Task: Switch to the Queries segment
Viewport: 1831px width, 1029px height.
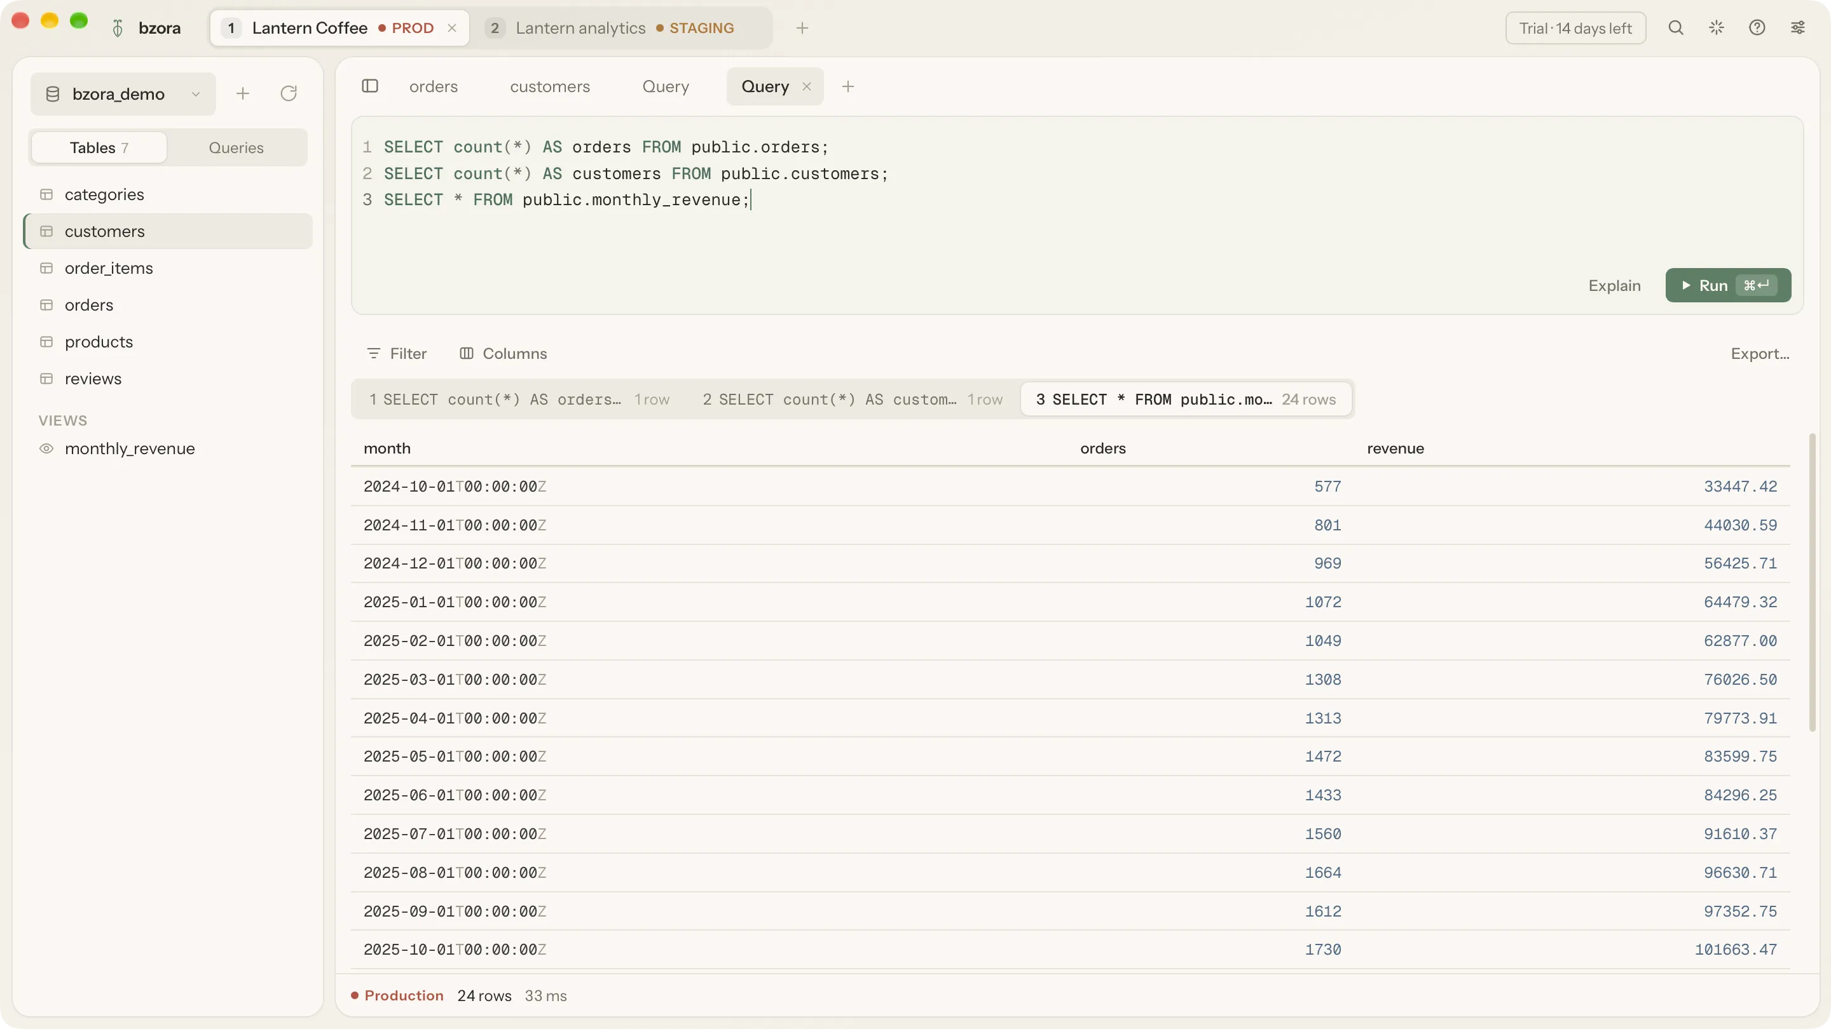Action: point(236,147)
